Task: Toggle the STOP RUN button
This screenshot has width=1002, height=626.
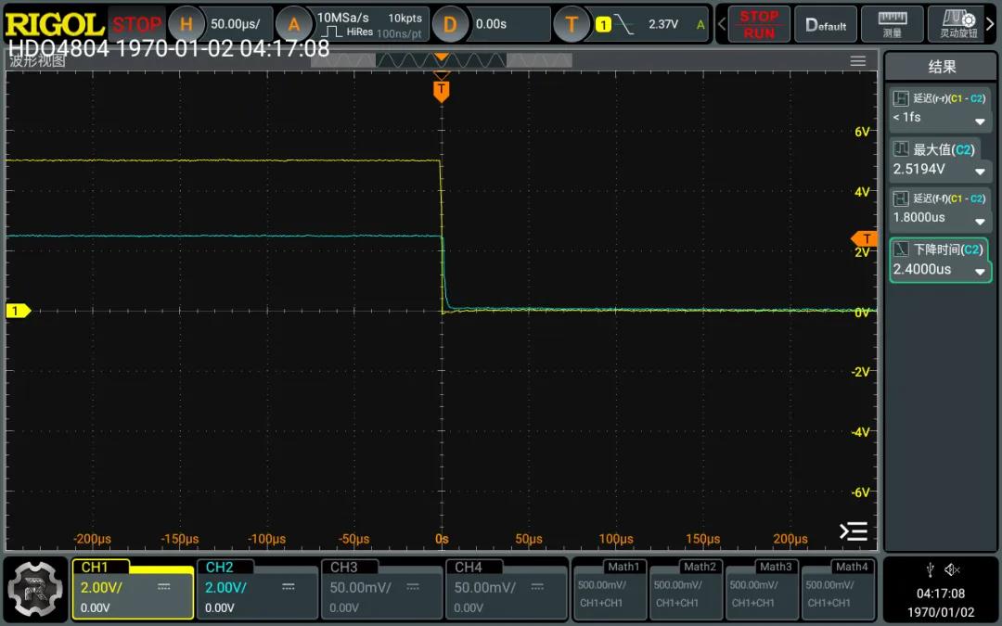Action: [x=759, y=24]
